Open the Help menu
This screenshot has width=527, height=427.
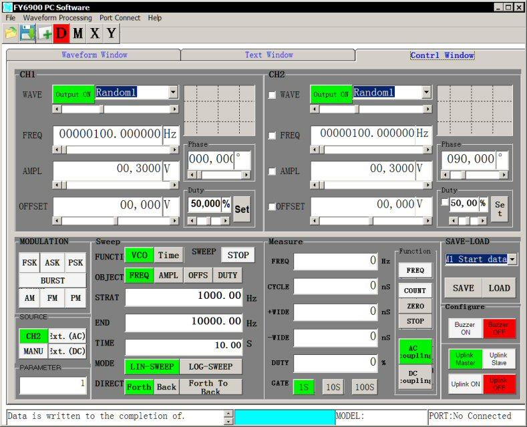pyautogui.click(x=155, y=18)
